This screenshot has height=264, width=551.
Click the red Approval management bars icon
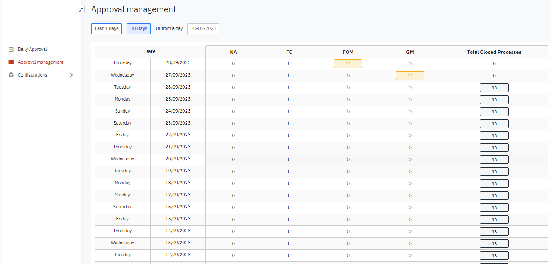11,62
